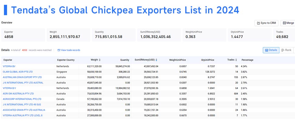Select the Singapore country cell
The image size is (295, 121).
[x=61, y=72]
